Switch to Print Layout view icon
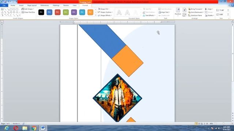 pos(196,124)
